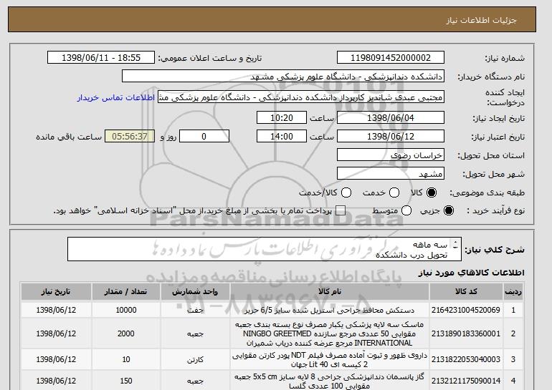Select the متوسط purchase type radio
The image size is (552, 390).
tap(406, 210)
